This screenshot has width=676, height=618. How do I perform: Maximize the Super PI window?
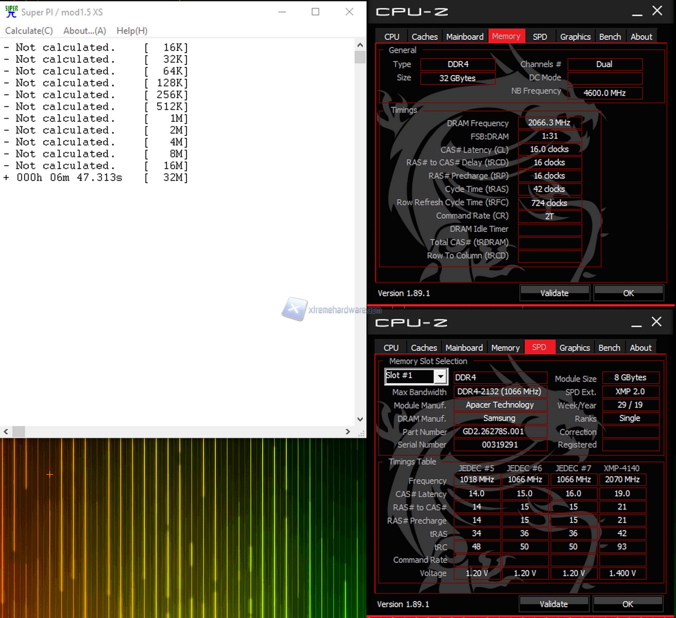click(x=315, y=12)
